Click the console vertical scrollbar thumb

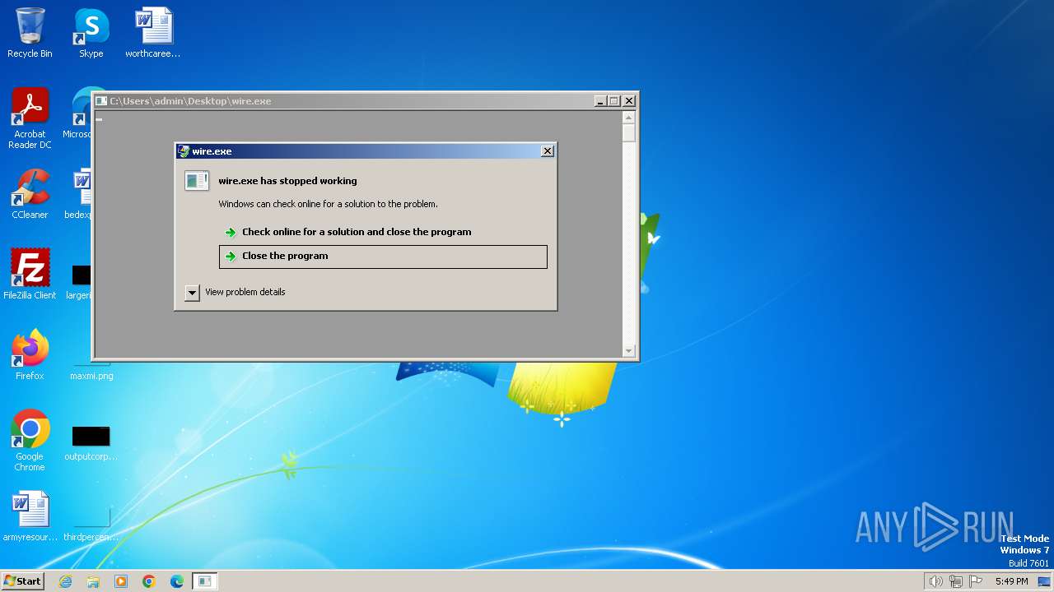pyautogui.click(x=629, y=133)
